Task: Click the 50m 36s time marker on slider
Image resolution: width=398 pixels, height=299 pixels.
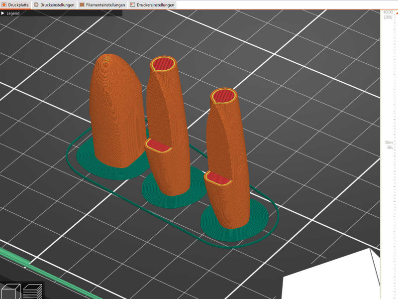Action: point(389,145)
